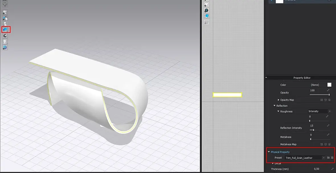Toggle the 2D window info visibility icon

[206, 10]
